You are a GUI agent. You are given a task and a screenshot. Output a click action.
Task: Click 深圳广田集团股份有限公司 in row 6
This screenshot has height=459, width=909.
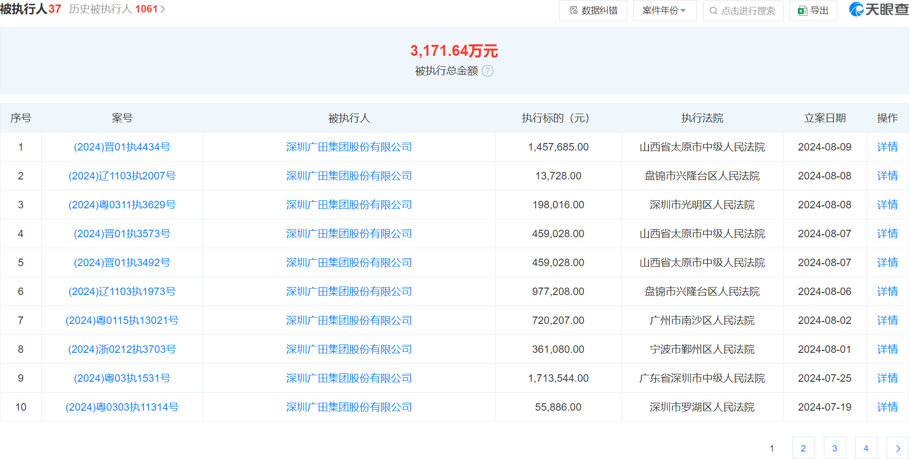(349, 292)
